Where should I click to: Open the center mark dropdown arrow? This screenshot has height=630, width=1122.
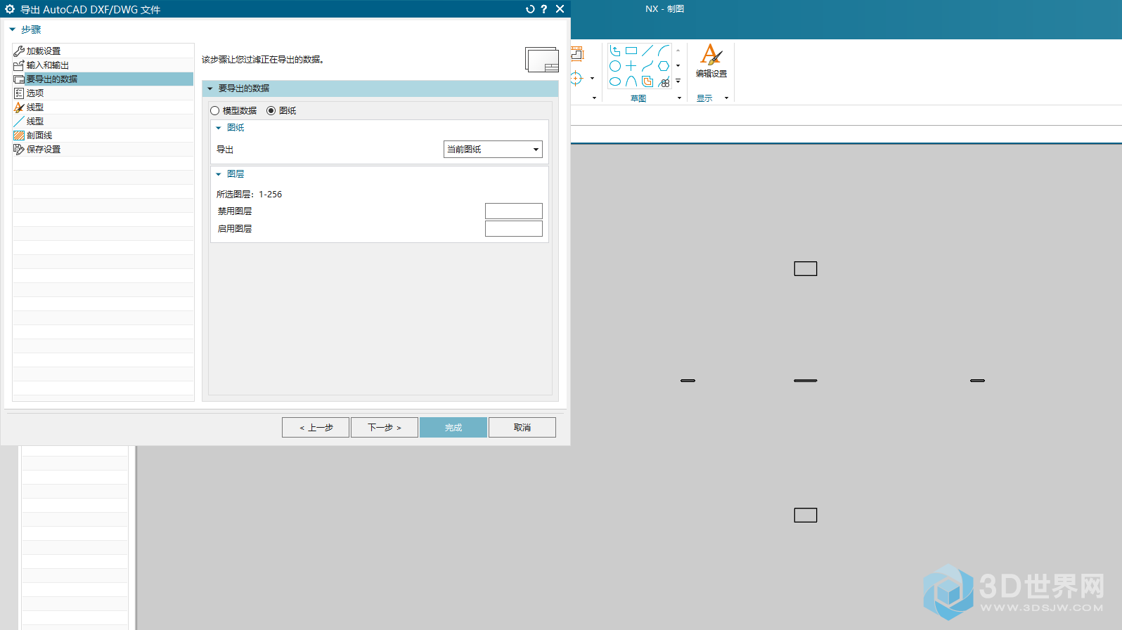[592, 79]
